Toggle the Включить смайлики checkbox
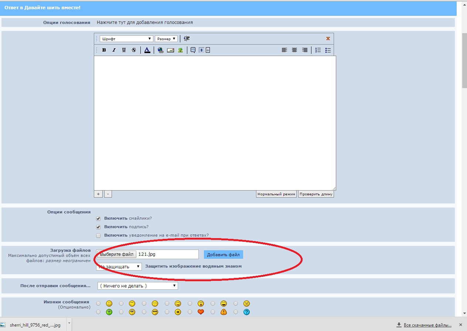This screenshot has height=331, width=467. [98, 219]
